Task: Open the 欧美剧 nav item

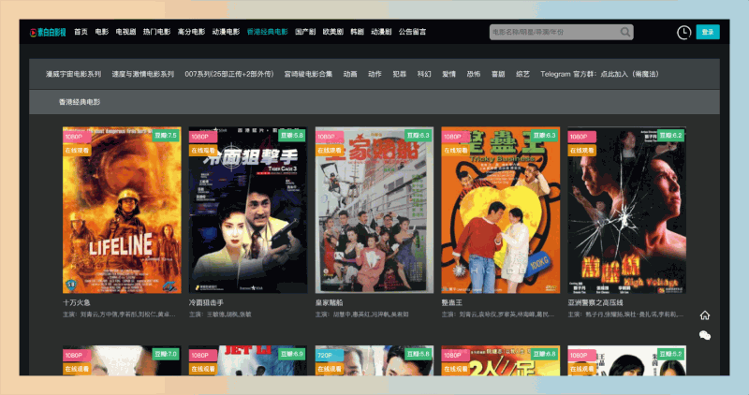Action: (333, 32)
